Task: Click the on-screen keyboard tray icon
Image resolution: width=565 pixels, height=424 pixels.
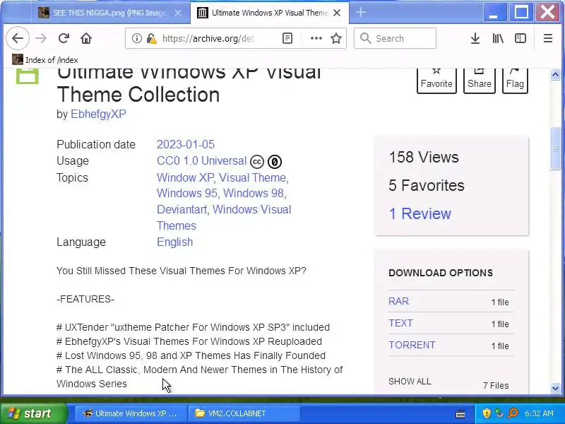Action: tap(460, 413)
